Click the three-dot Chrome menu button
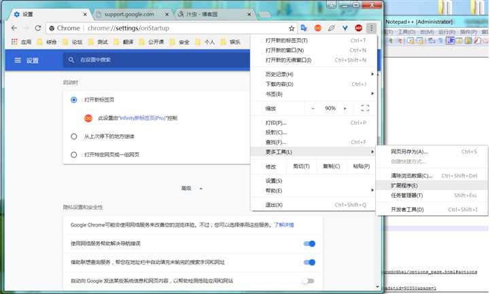 pos(371,28)
